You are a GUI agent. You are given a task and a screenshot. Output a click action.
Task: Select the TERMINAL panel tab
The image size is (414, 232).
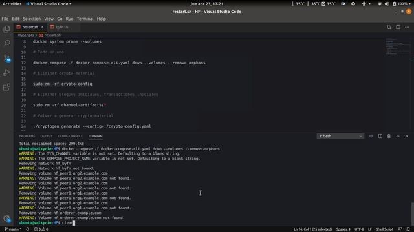(96, 136)
